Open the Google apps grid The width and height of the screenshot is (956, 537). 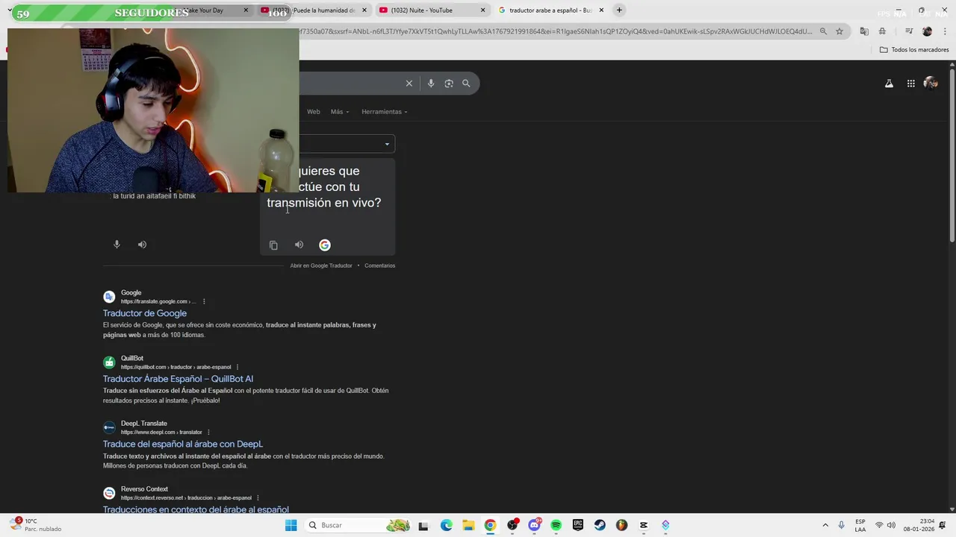point(911,84)
